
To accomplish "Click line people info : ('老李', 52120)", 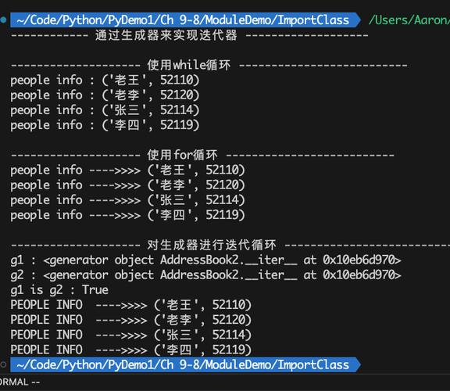I will point(105,95).
